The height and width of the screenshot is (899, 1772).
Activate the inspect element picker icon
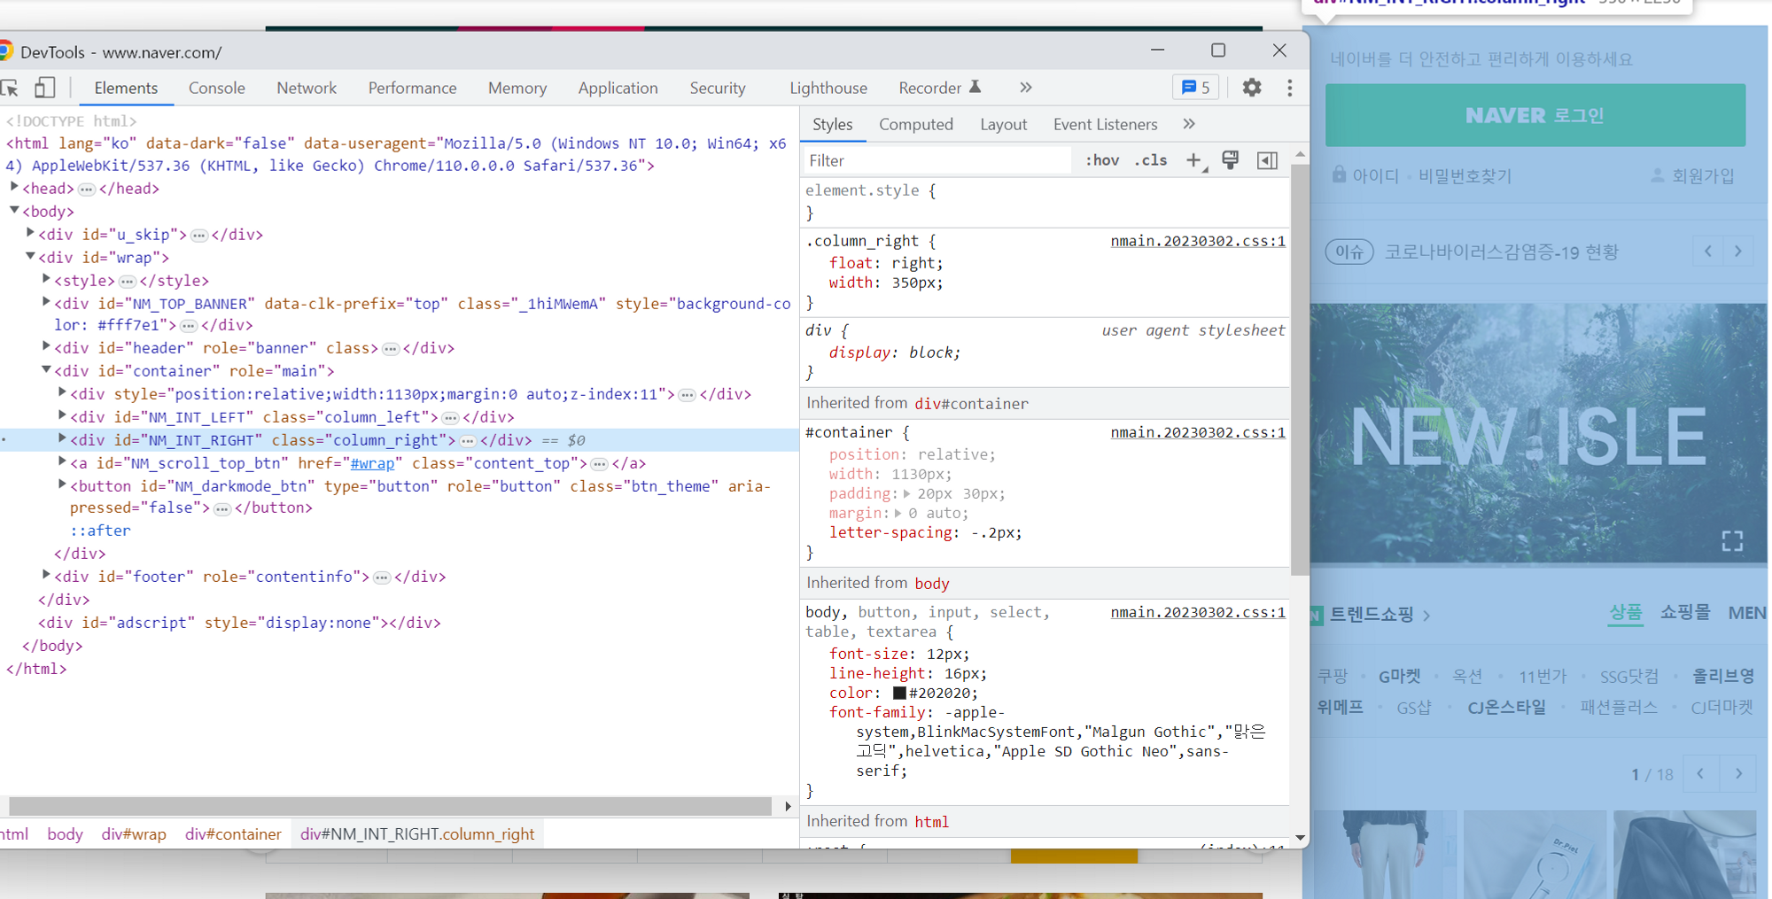point(10,88)
